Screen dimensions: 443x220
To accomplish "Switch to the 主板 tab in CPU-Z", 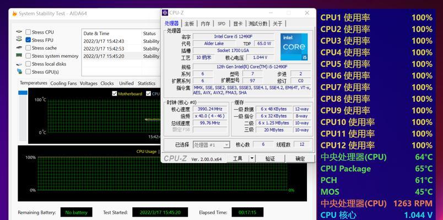I will [190, 24].
